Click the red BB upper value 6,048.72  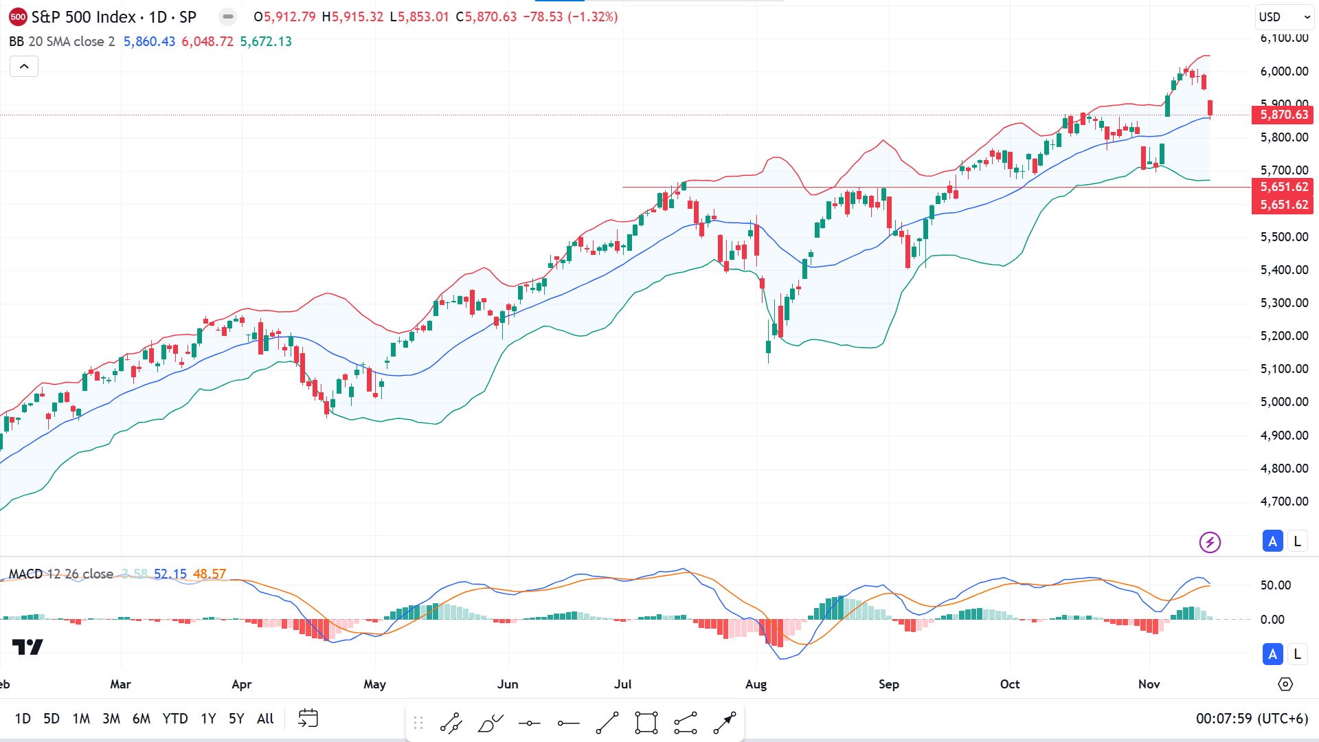(x=207, y=41)
